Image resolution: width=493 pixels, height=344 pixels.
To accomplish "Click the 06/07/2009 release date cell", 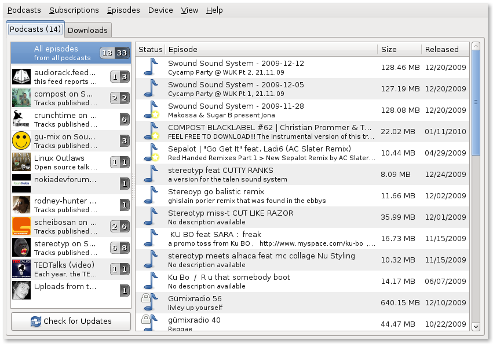I will 445,281.
